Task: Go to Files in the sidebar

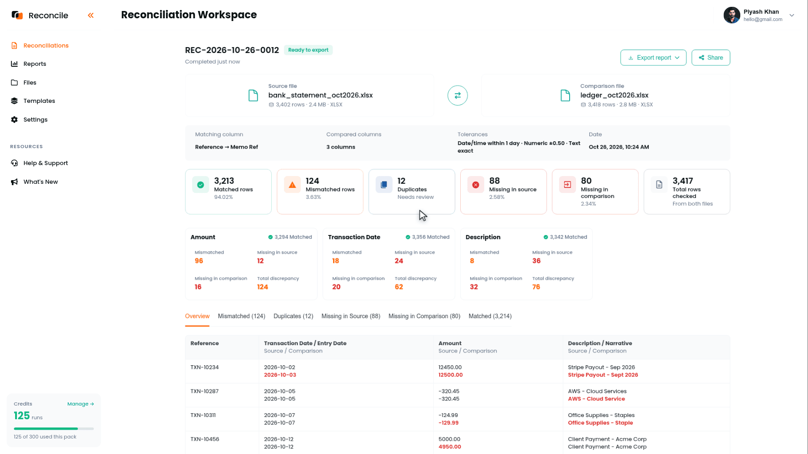Action: point(30,83)
